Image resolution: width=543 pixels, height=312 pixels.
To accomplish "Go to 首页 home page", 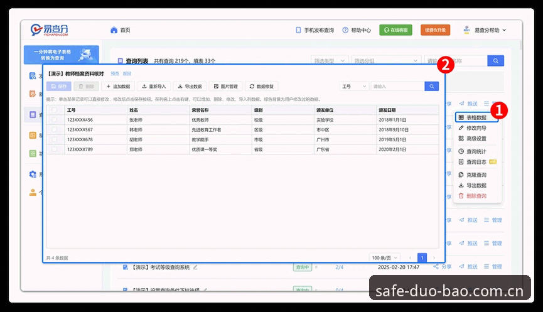I will point(120,30).
